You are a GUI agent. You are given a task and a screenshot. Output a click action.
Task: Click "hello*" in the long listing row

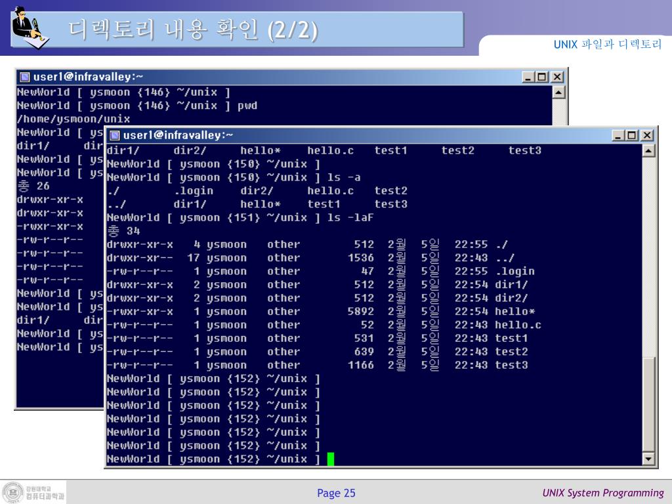[514, 312]
